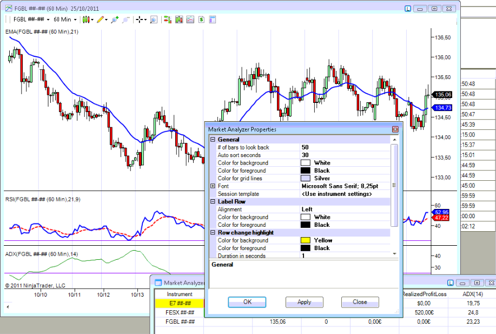
Task: Select the Session template value field
Action: 345,194
